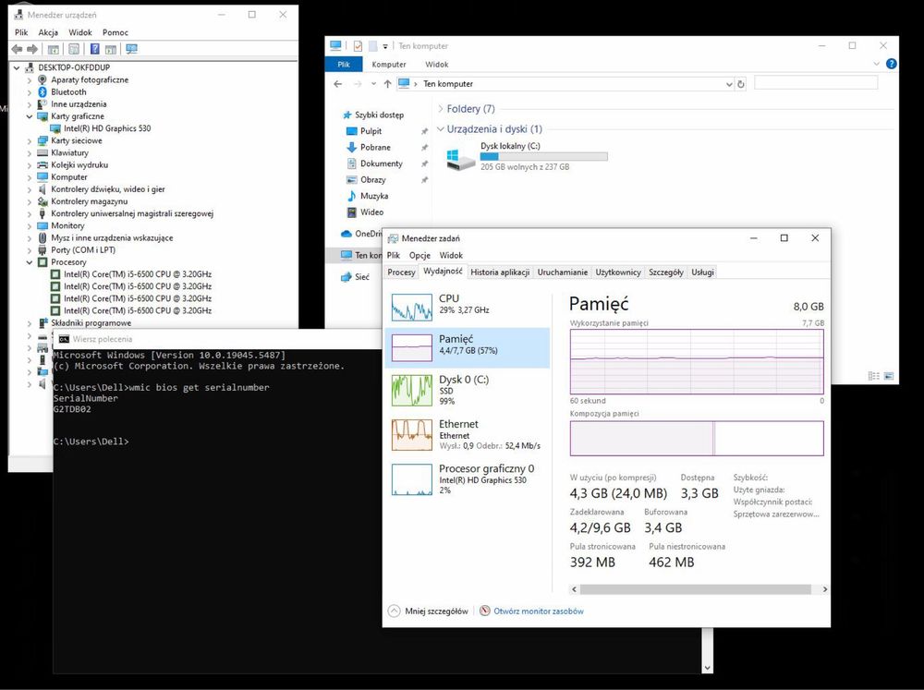
Task: Select Sieć in Explorer sidebar
Action: pos(362,277)
